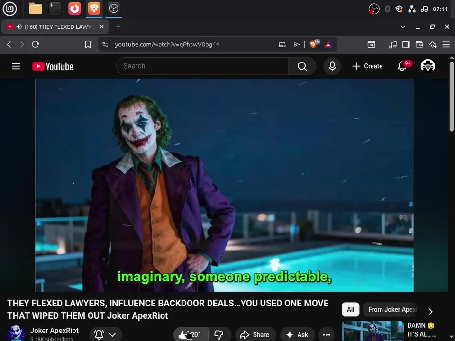Click the video title THEY FLEXED LAWYERS text
Image resolution: width=455 pixels, height=341 pixels.
(168, 309)
